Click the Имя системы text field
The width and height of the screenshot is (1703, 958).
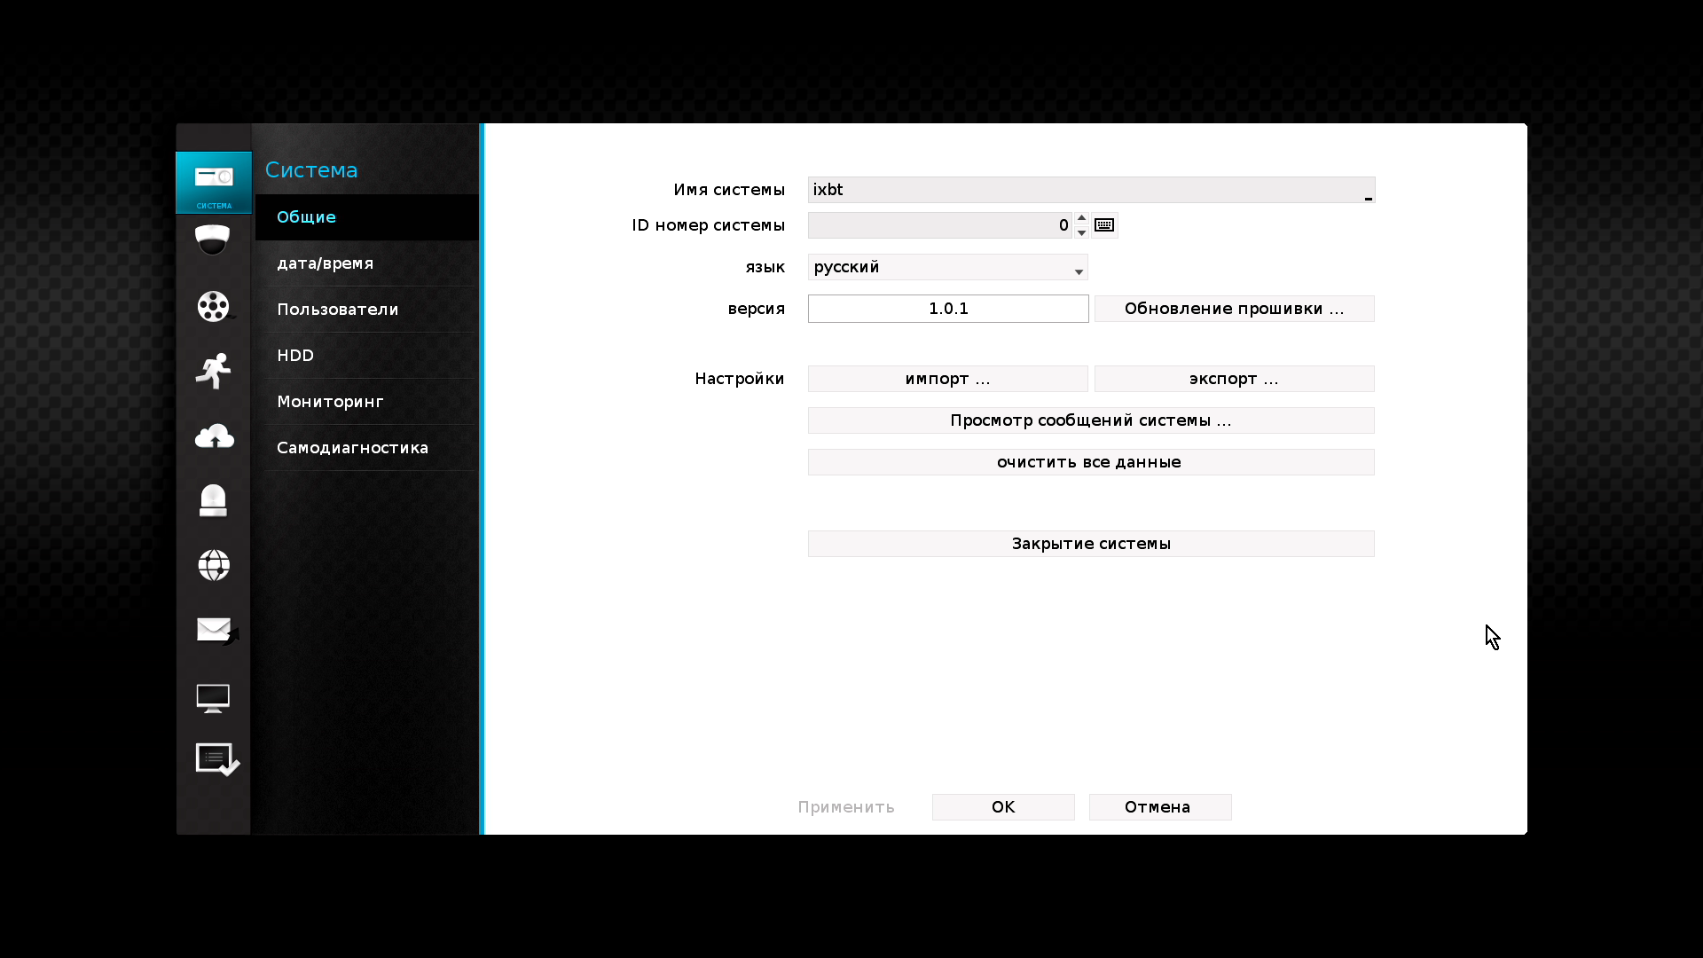(1090, 190)
